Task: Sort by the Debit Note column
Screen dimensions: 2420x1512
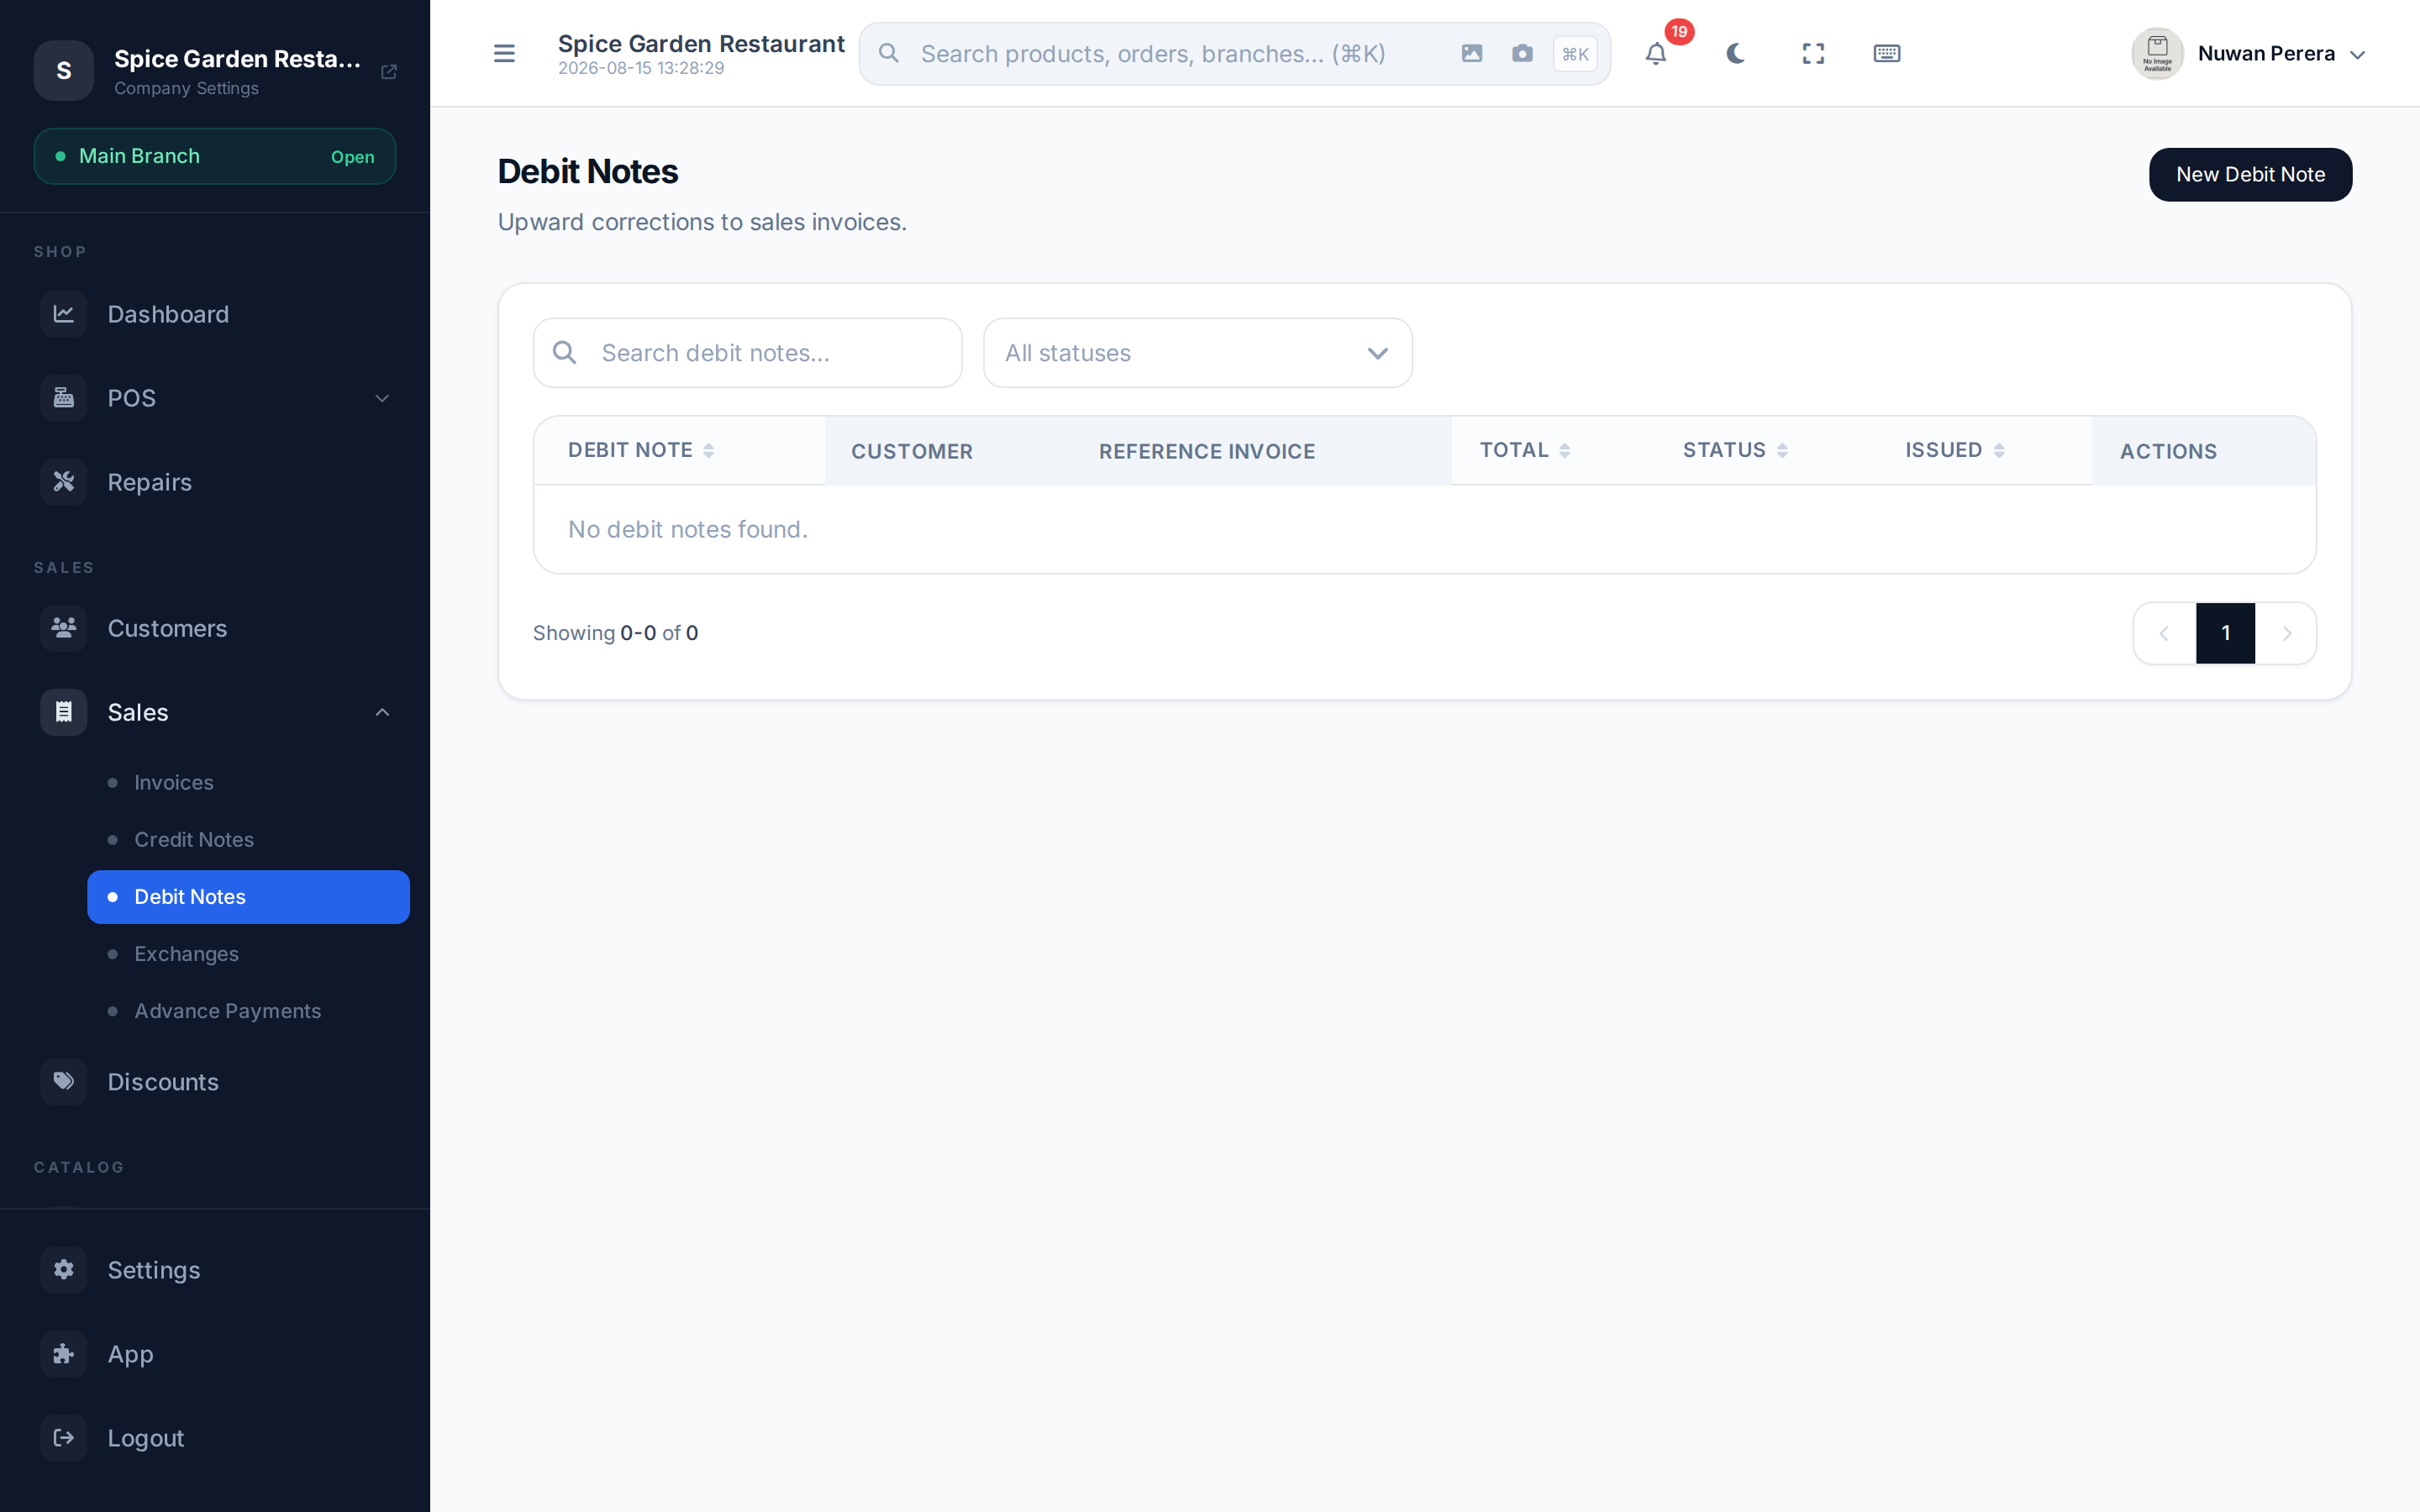Action: 641,450
